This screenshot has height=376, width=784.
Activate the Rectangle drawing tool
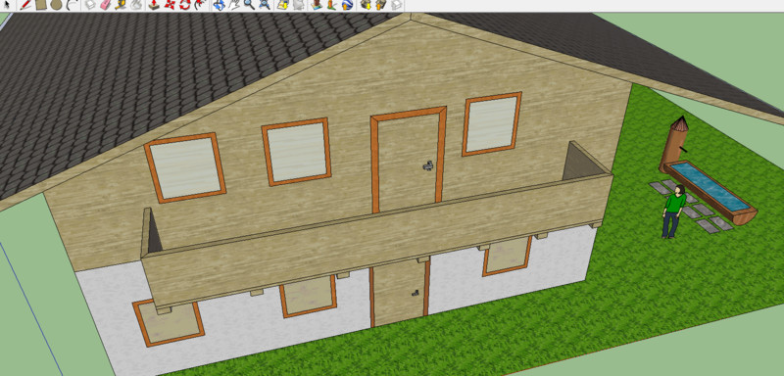[40, 5]
